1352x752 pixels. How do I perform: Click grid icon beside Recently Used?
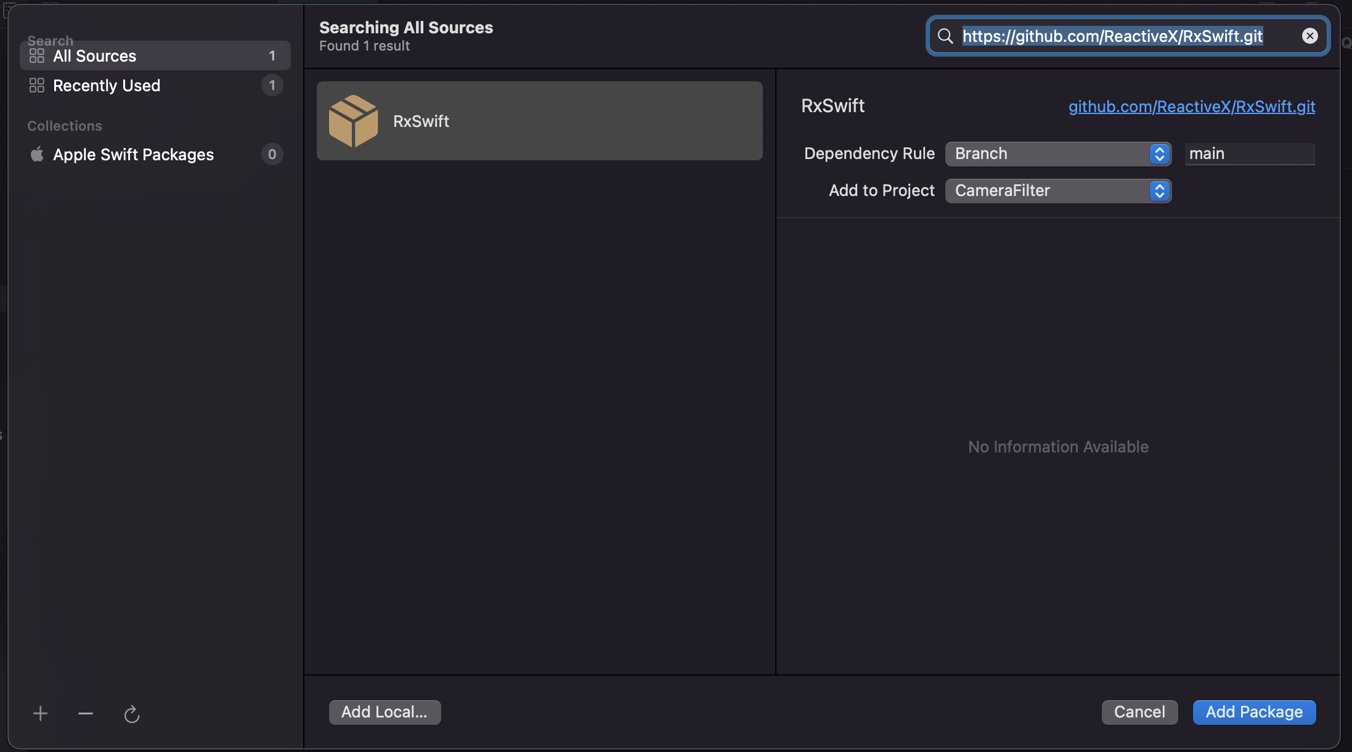click(37, 86)
